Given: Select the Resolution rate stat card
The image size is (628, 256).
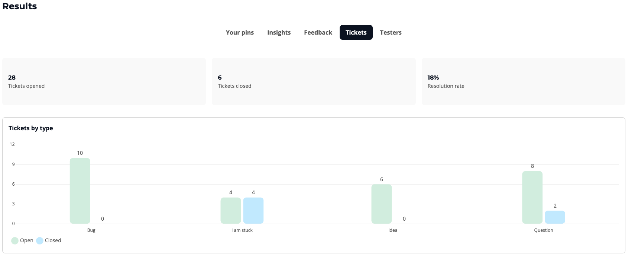Looking at the screenshot, I should click(523, 81).
